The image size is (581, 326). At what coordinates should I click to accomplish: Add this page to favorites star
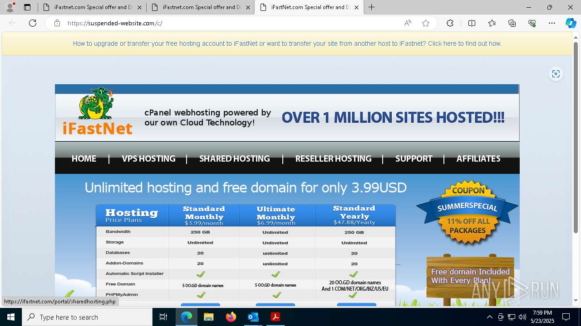(426, 23)
